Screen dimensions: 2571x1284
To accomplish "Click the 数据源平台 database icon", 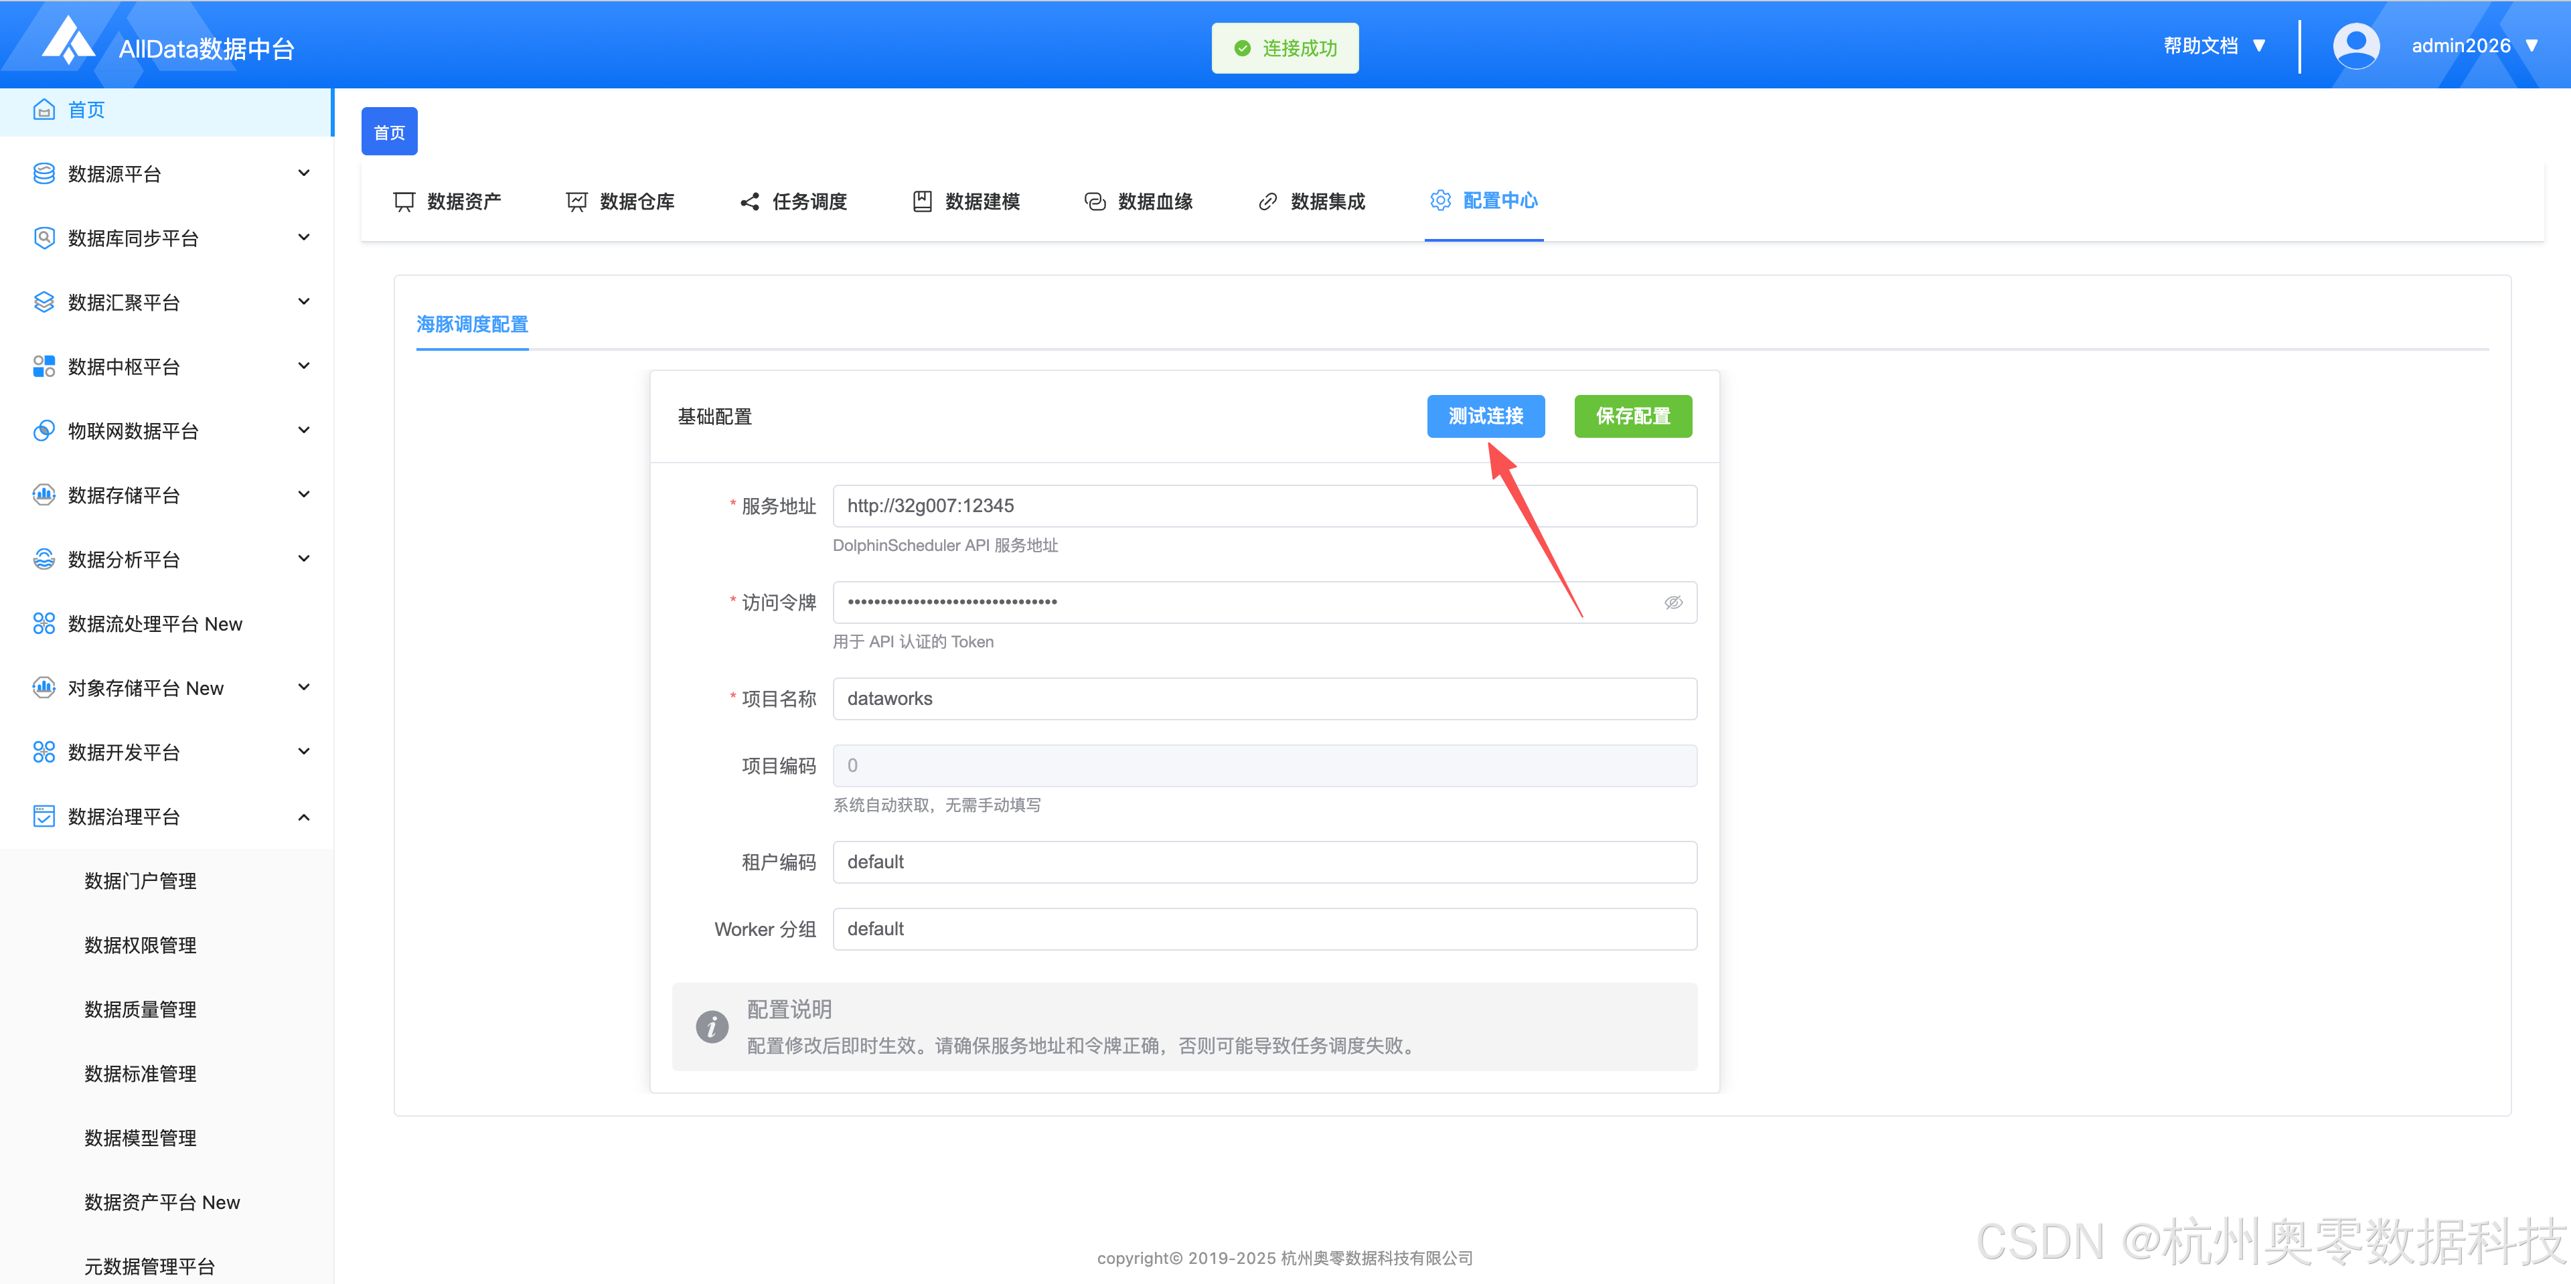I will pos(44,173).
